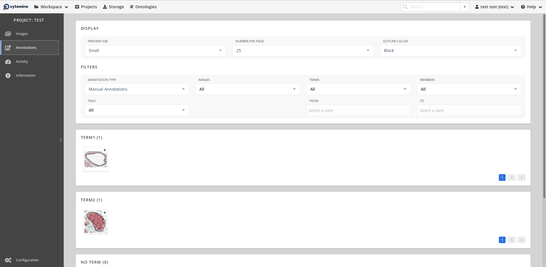Open the Workspace menu

coord(51,7)
